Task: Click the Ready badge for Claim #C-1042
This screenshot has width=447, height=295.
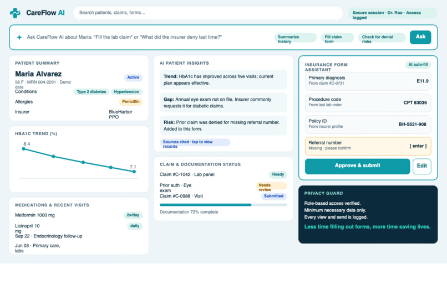Action: click(x=278, y=174)
